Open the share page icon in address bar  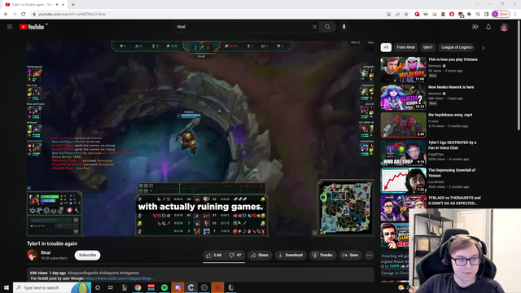tap(397, 15)
